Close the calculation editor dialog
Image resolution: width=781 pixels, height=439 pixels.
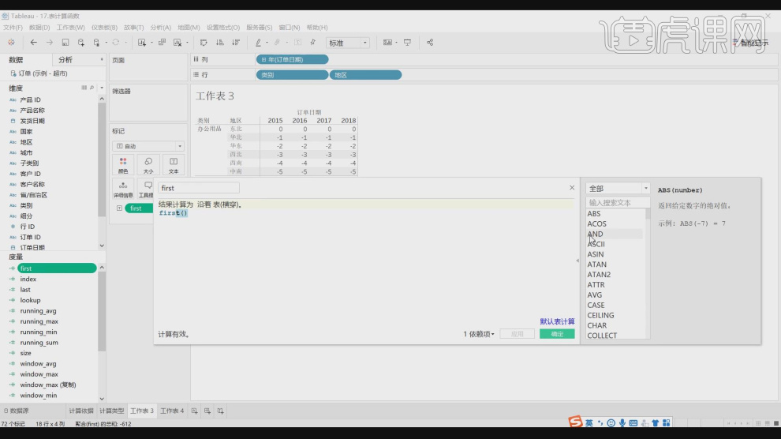coord(572,188)
